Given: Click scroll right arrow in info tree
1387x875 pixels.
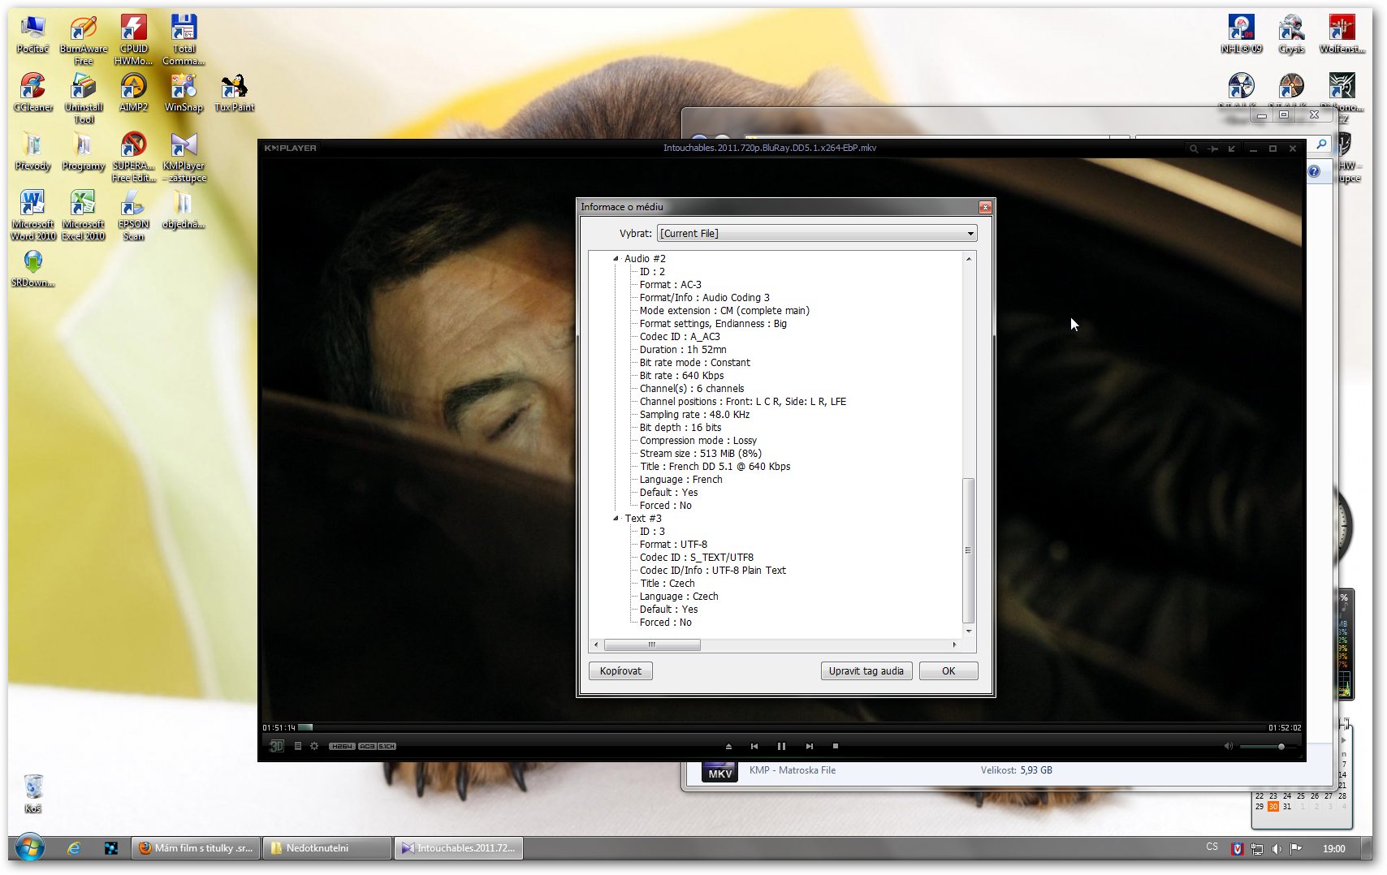Looking at the screenshot, I should point(954,644).
